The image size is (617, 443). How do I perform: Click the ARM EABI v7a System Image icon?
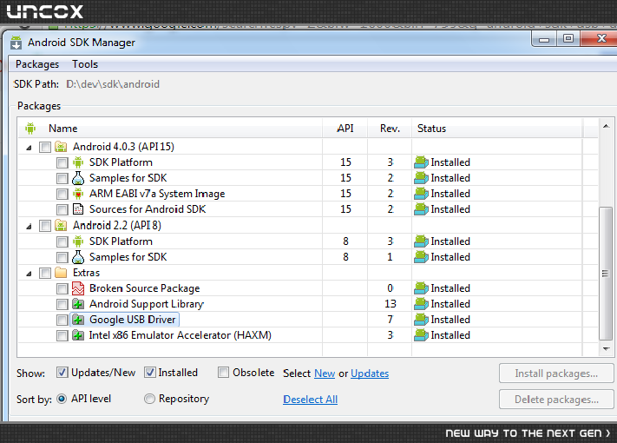click(78, 194)
